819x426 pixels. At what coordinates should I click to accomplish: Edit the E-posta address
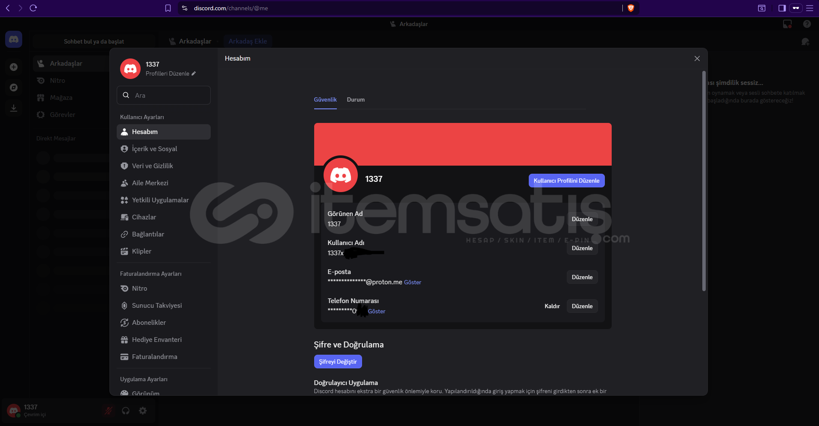(x=582, y=277)
